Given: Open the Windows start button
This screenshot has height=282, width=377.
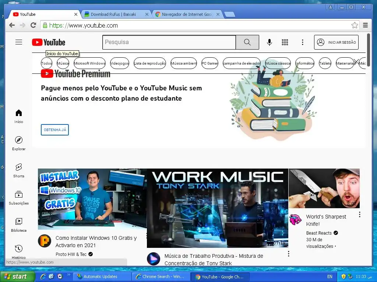Looking at the screenshot, I should [x=17, y=277].
